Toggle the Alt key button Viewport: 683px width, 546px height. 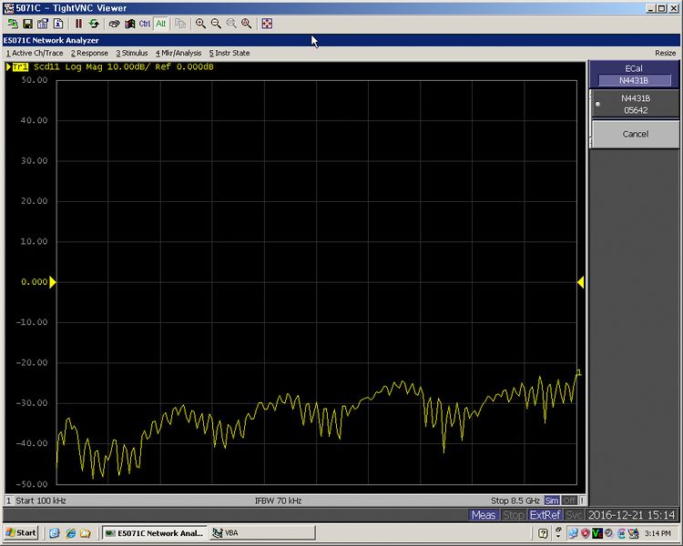click(160, 24)
